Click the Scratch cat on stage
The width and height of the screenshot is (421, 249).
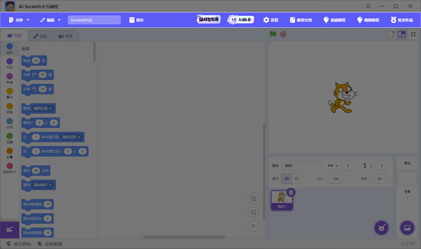click(343, 97)
